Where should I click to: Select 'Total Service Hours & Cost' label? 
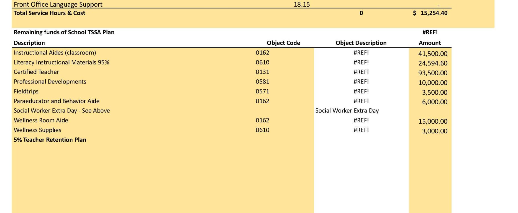(x=49, y=13)
